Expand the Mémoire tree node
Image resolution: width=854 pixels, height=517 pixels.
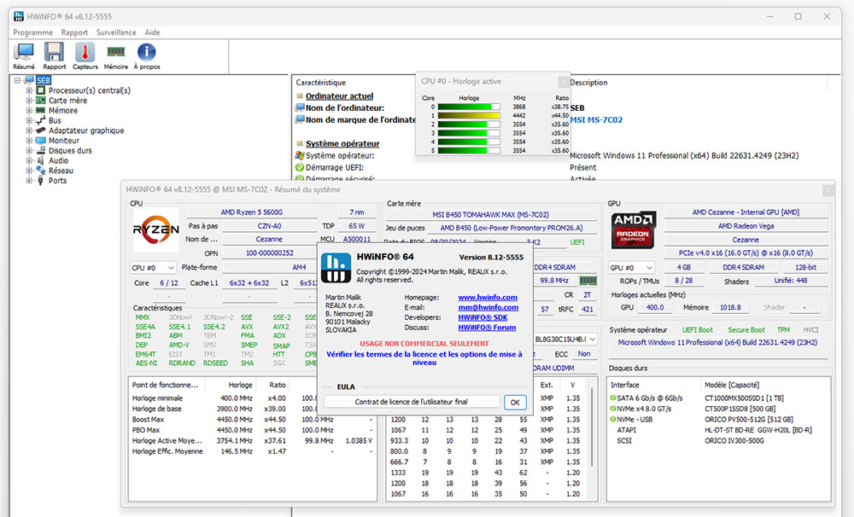[x=29, y=110]
